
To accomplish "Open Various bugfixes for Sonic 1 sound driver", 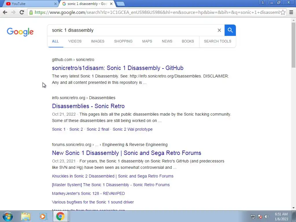I will pyautogui.click(x=93, y=202).
